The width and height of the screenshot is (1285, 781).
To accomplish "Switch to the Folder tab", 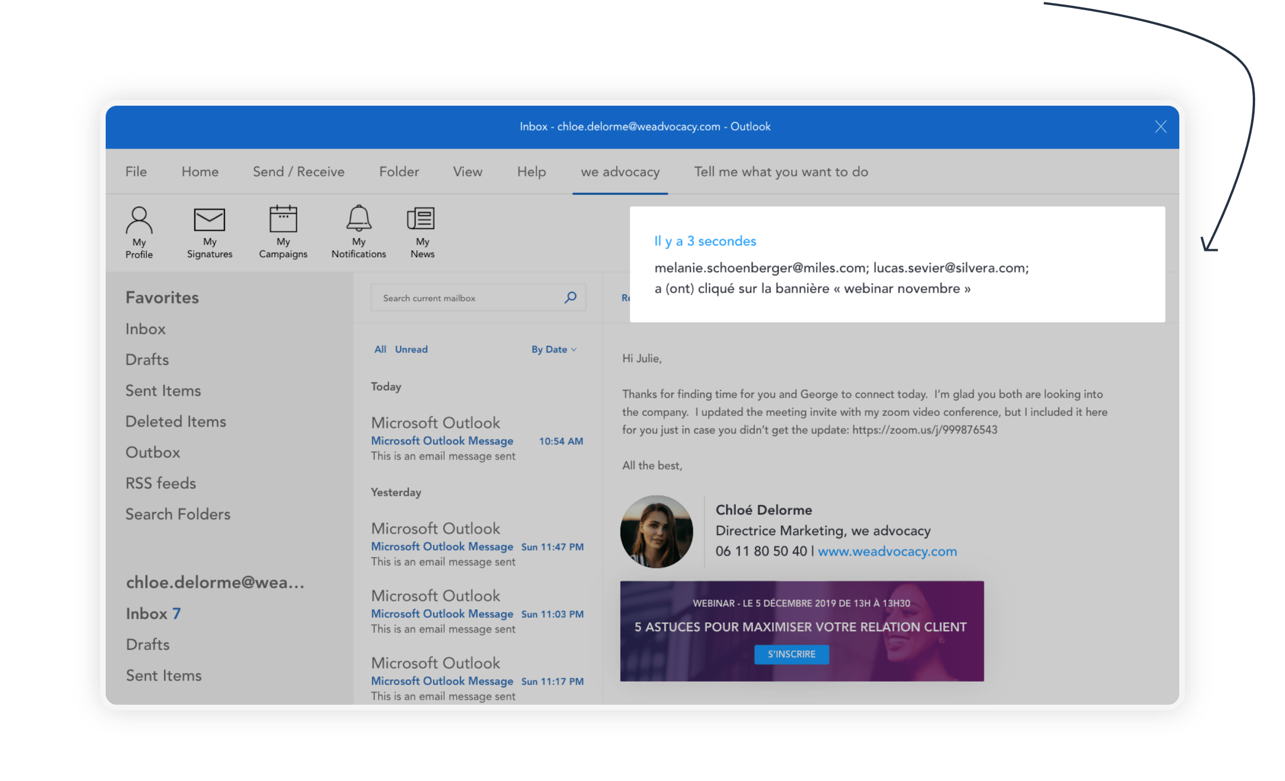I will 399,172.
